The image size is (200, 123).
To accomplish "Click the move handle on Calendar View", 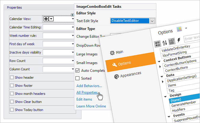I will [46, 19].
